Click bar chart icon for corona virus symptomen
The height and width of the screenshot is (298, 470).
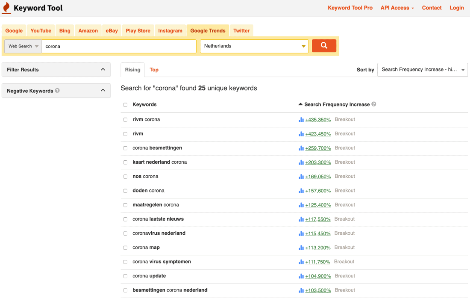(x=301, y=262)
